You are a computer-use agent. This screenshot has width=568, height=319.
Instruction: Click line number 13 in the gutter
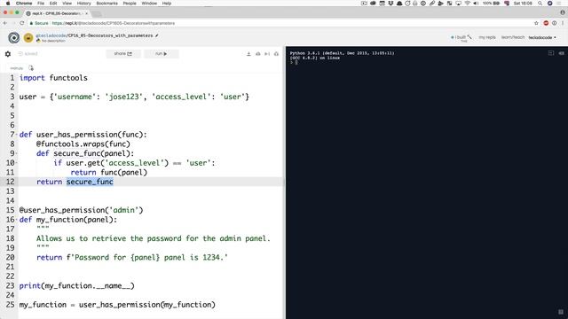tap(10, 191)
